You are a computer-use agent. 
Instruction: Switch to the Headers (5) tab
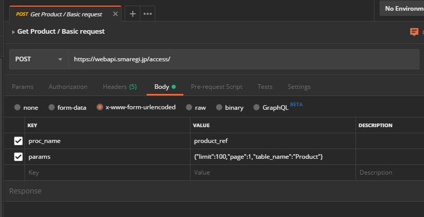pyautogui.click(x=120, y=87)
